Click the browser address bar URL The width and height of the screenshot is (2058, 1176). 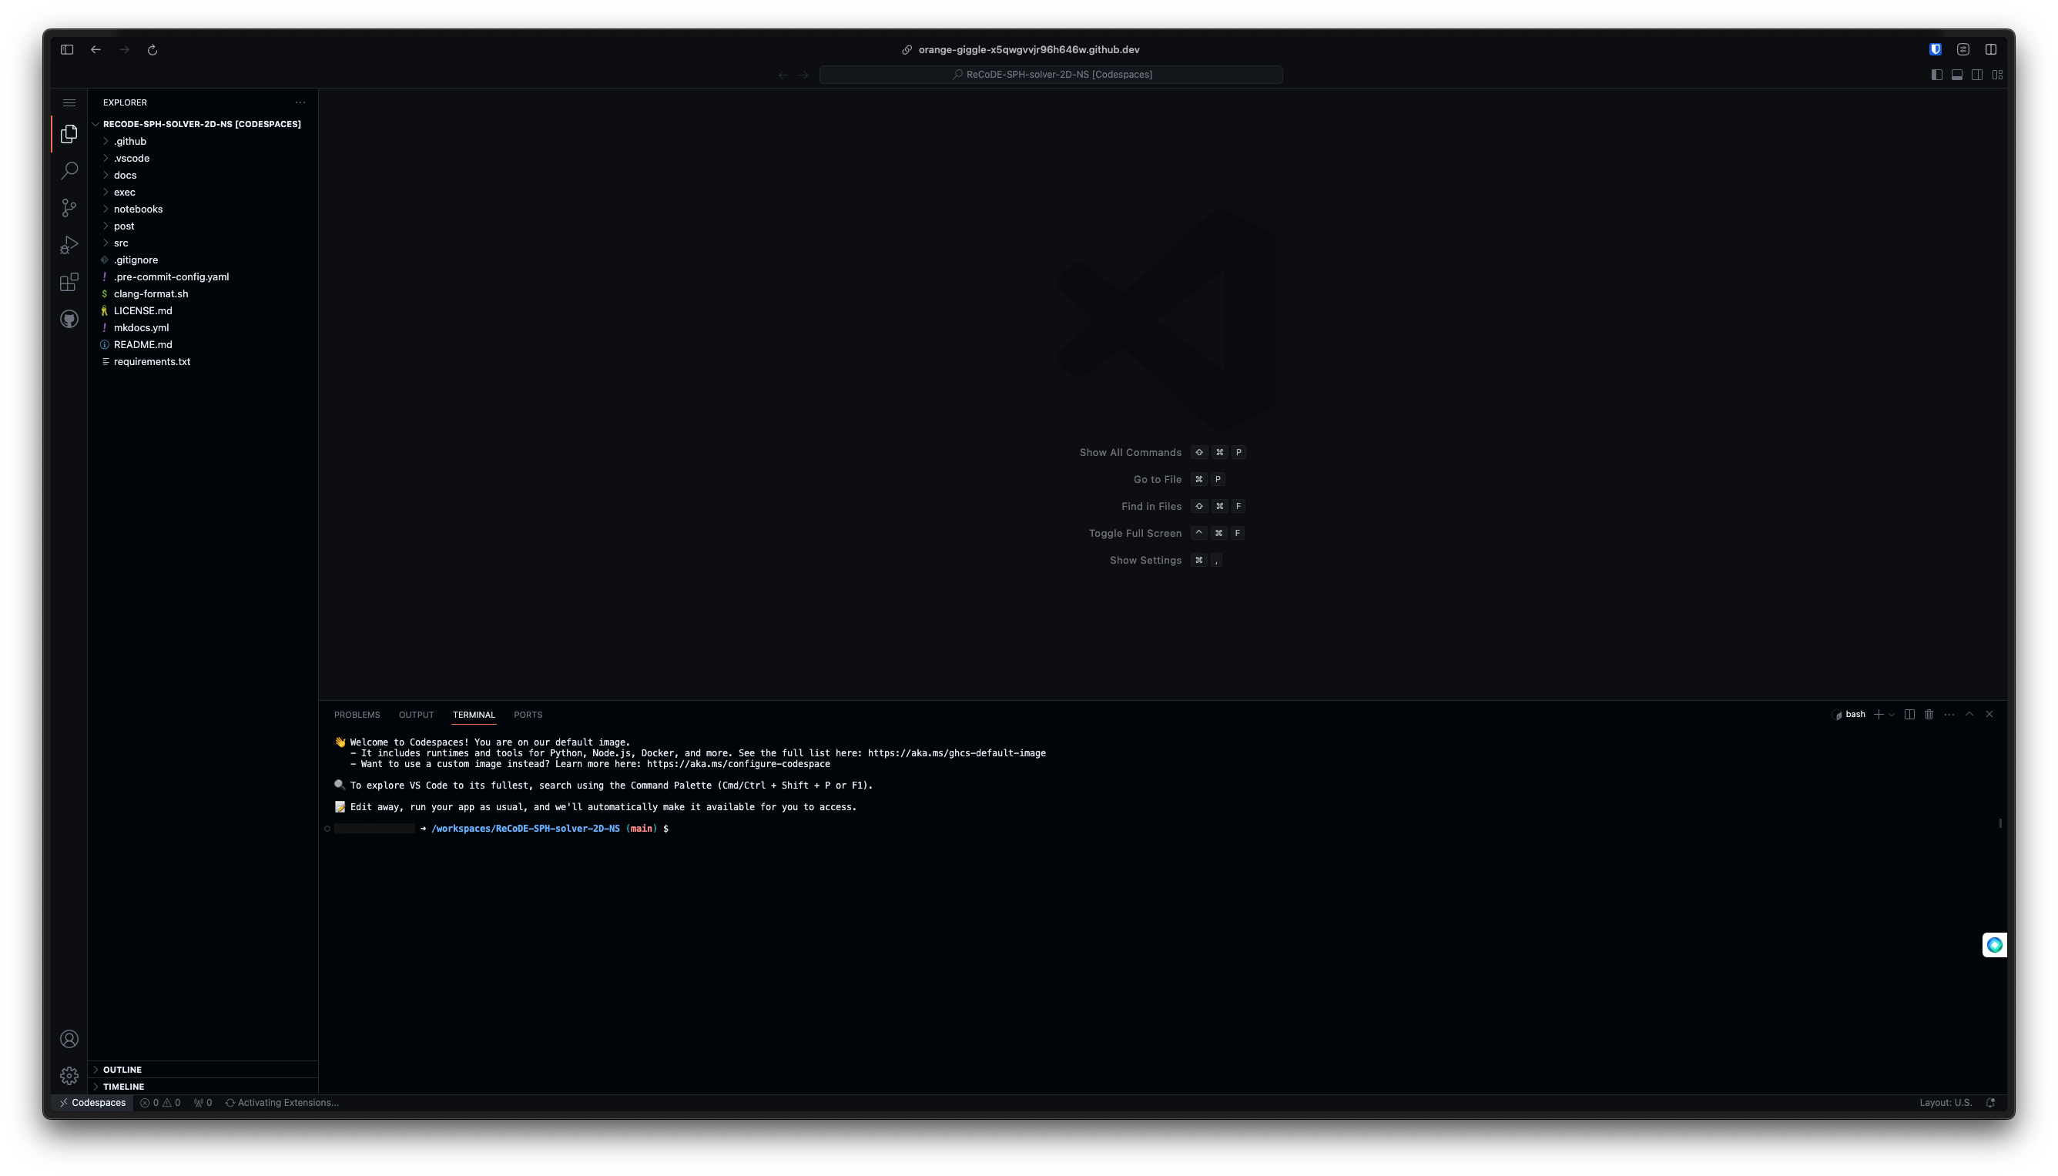(1029, 49)
